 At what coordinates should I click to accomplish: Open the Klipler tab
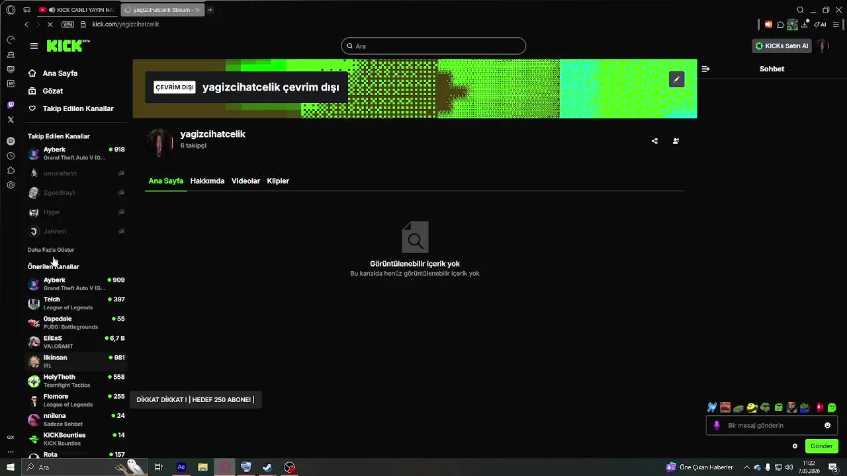[x=278, y=181]
